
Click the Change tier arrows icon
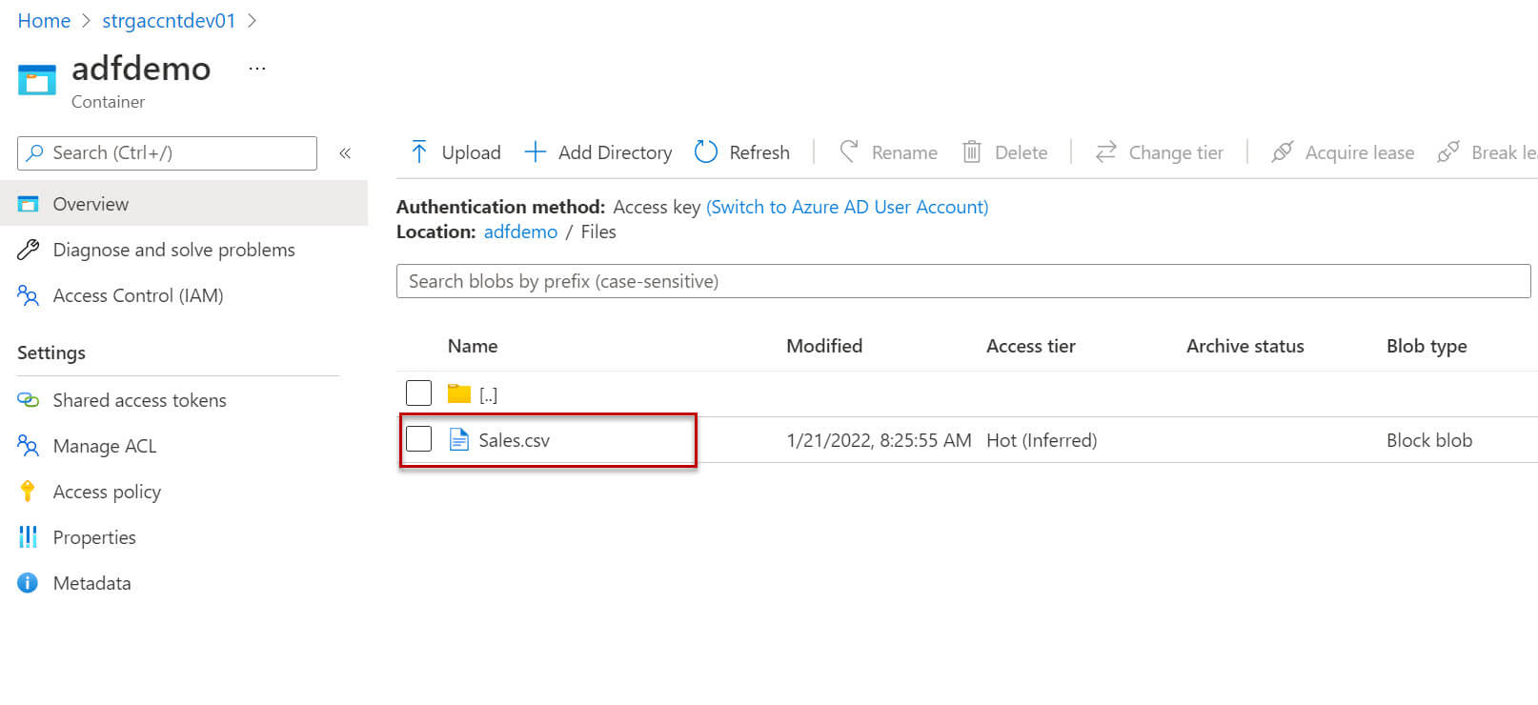coord(1105,152)
